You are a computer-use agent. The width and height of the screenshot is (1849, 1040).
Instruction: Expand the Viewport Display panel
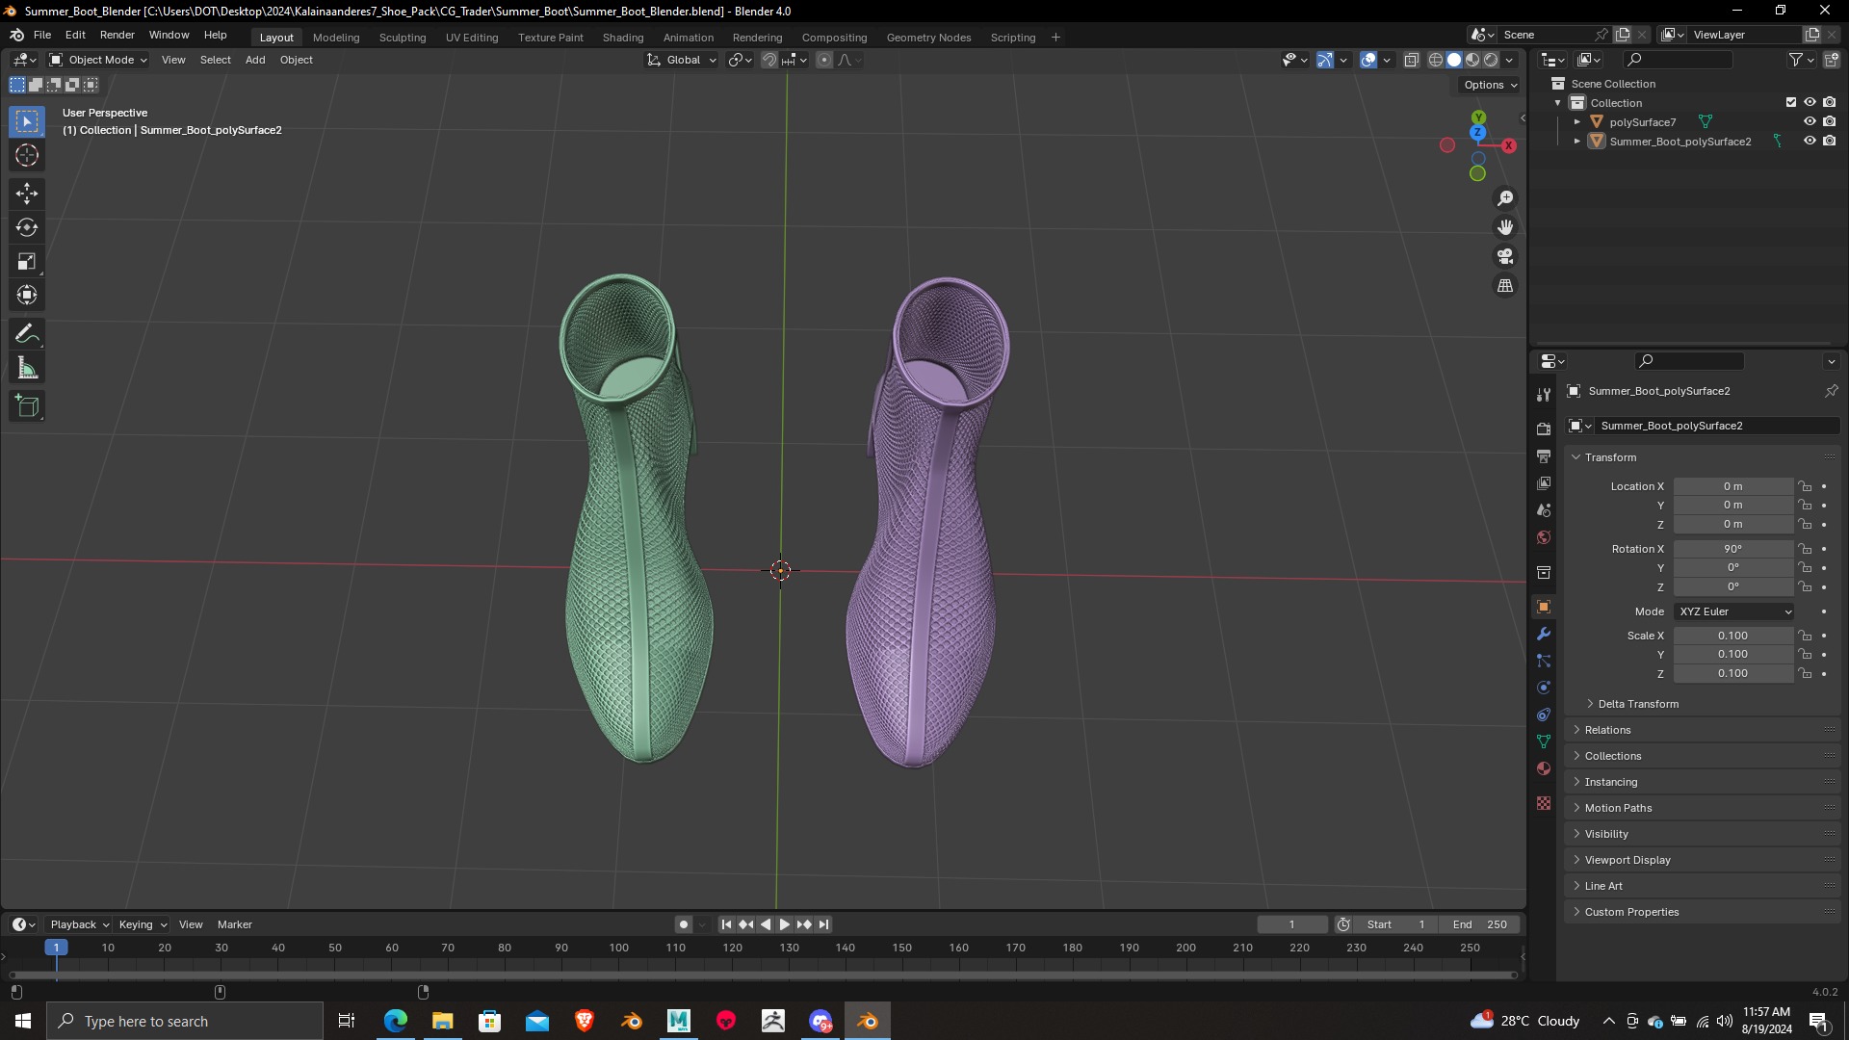pyautogui.click(x=1628, y=860)
